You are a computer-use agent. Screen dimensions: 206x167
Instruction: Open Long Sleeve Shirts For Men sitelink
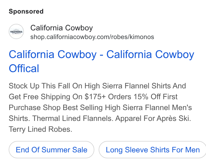pos(153,150)
